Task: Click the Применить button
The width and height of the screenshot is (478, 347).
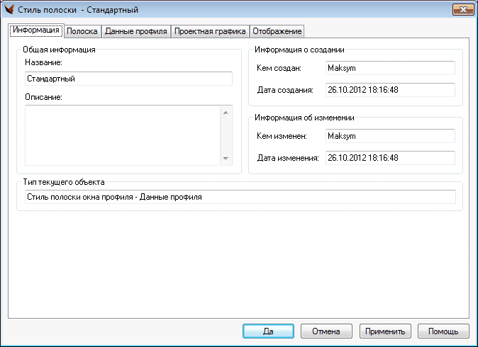Action: click(385, 331)
